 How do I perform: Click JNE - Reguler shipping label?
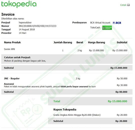click(12, 78)
